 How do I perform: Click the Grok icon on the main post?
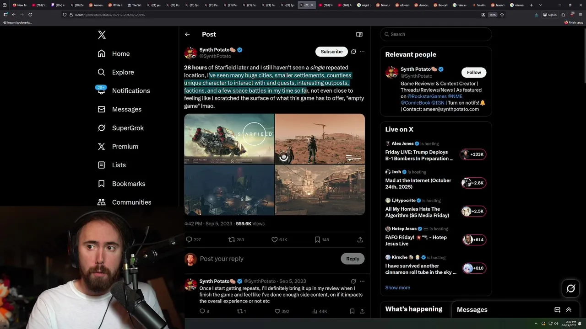pos(353,52)
